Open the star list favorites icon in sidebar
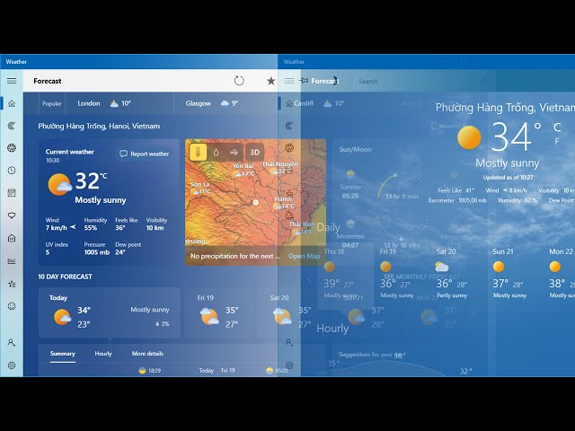The width and height of the screenshot is (575, 431). pos(12,284)
